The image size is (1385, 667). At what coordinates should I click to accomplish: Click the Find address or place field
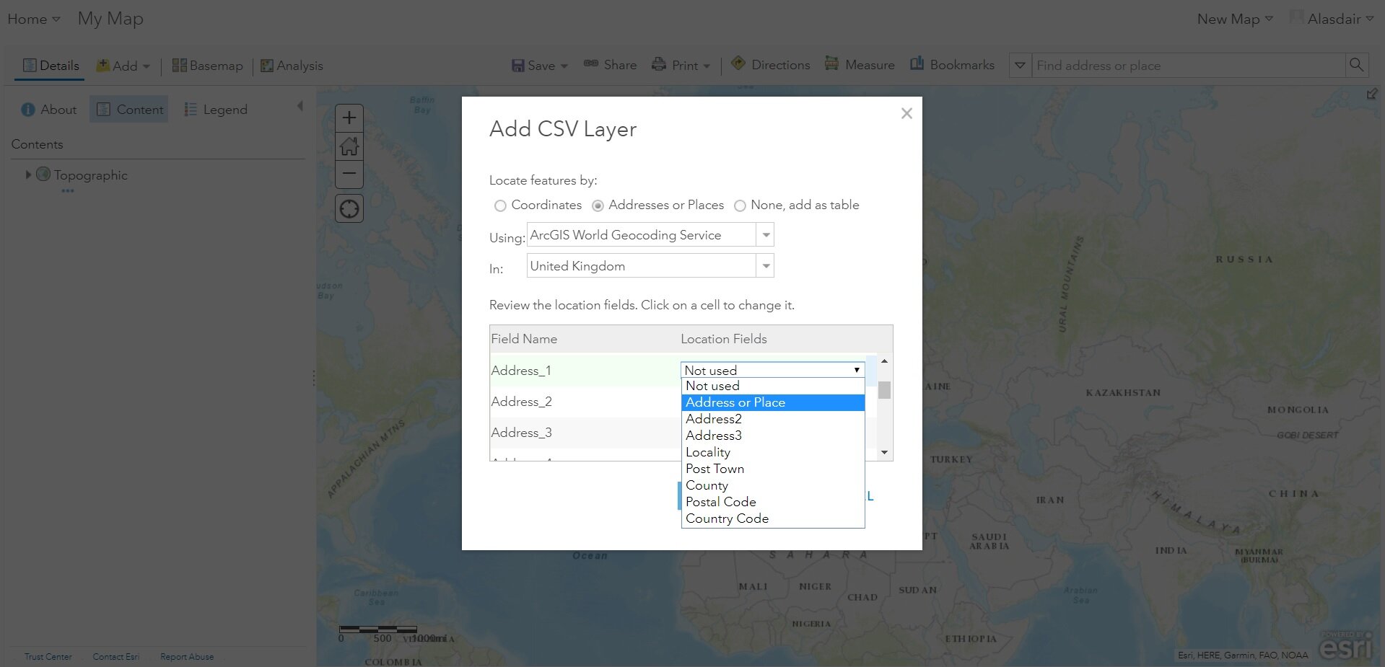click(x=1188, y=66)
